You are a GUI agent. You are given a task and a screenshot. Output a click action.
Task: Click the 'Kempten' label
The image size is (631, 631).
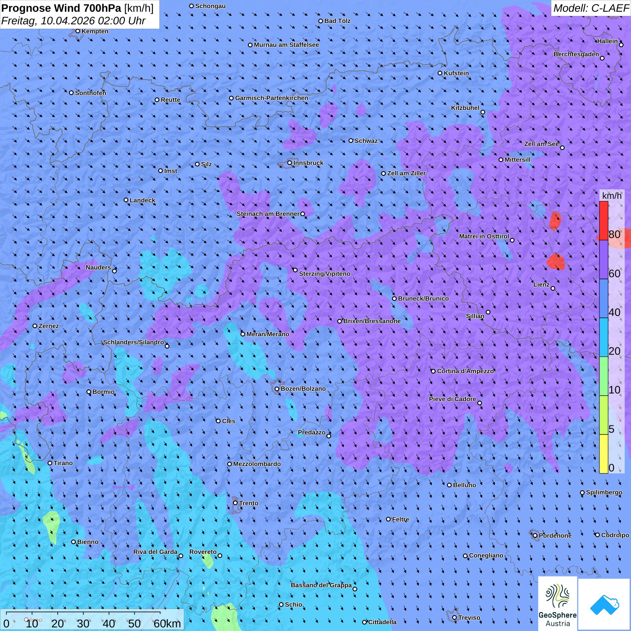pos(95,31)
